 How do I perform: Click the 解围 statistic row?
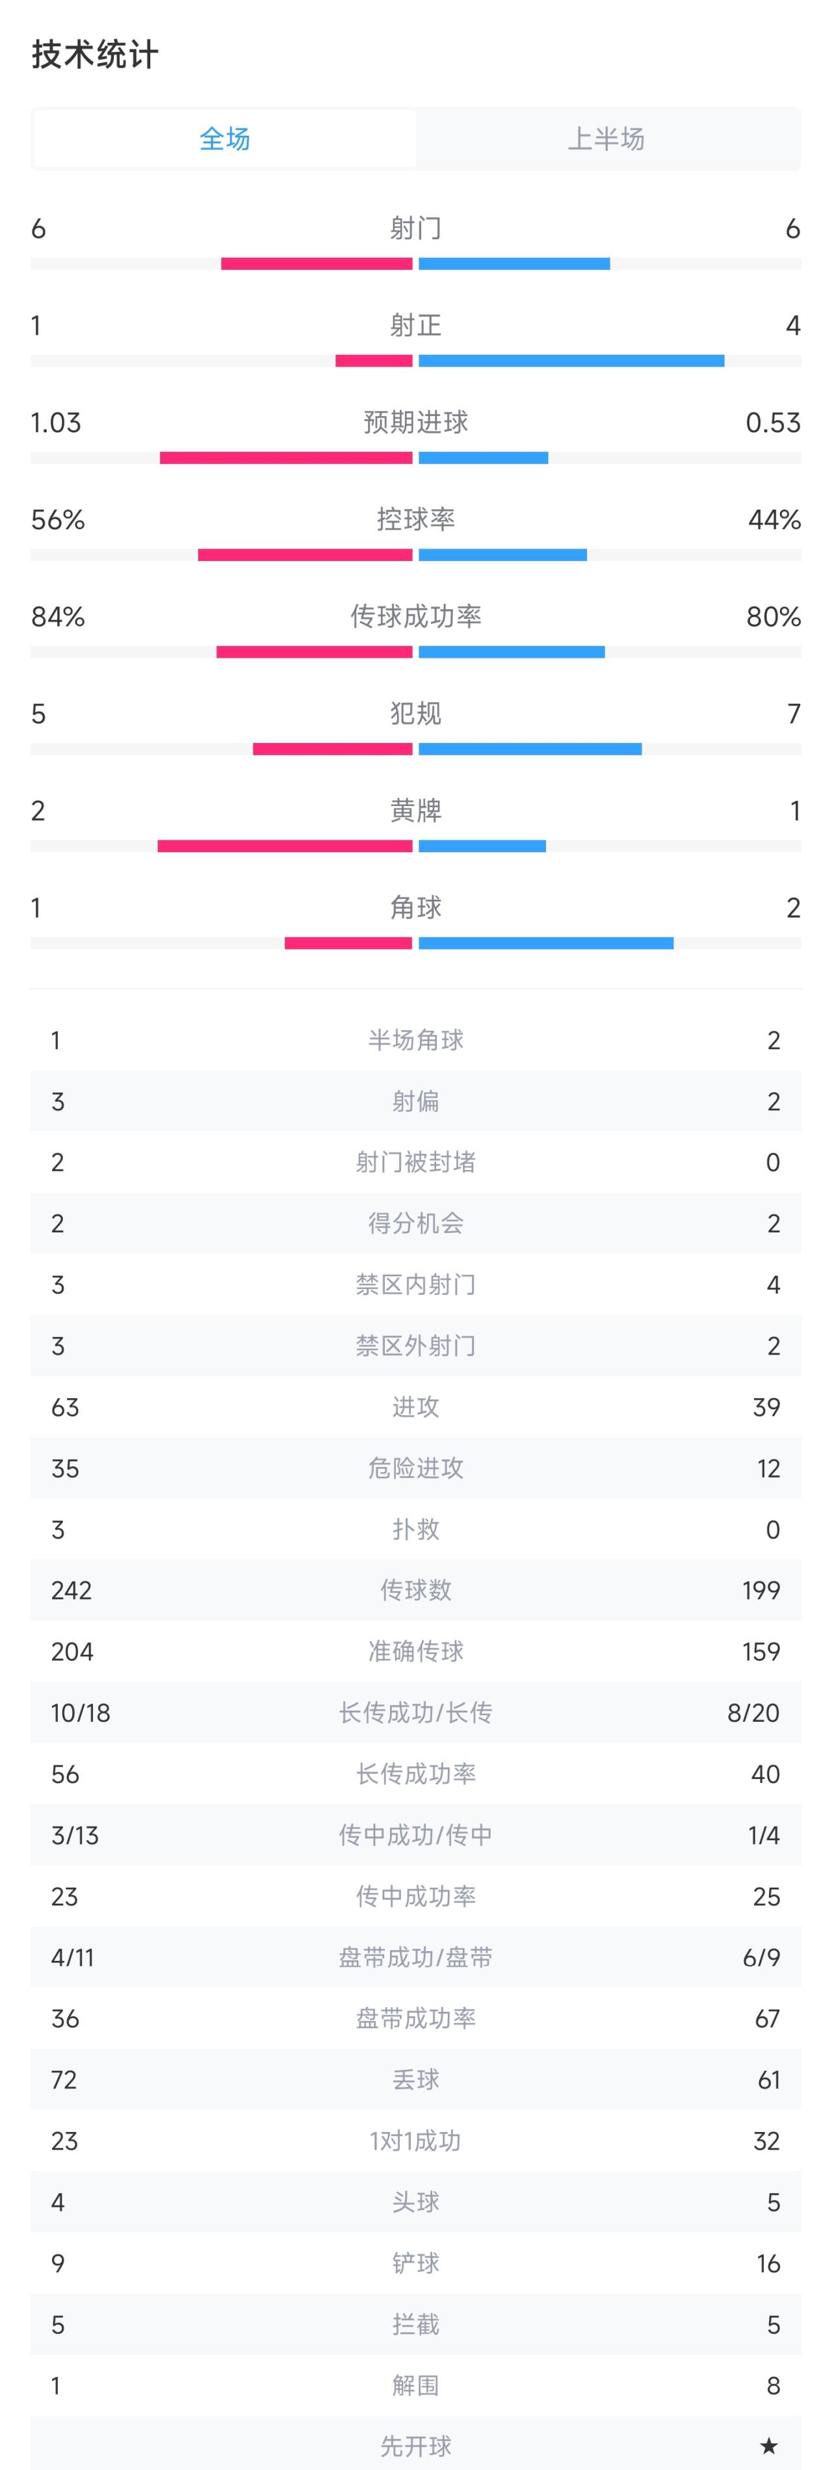(416, 2385)
